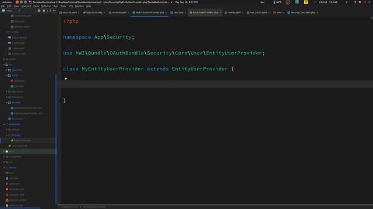The height and width of the screenshot is (209, 373).
Task: Switch to EntityUserProvider.php editor tab
Action: point(205,13)
